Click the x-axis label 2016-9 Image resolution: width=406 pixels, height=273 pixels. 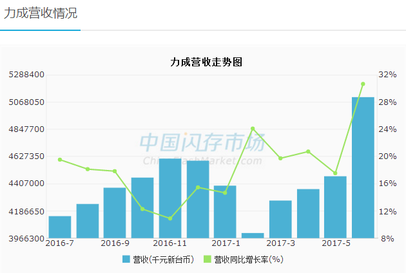pyautogui.click(x=115, y=243)
